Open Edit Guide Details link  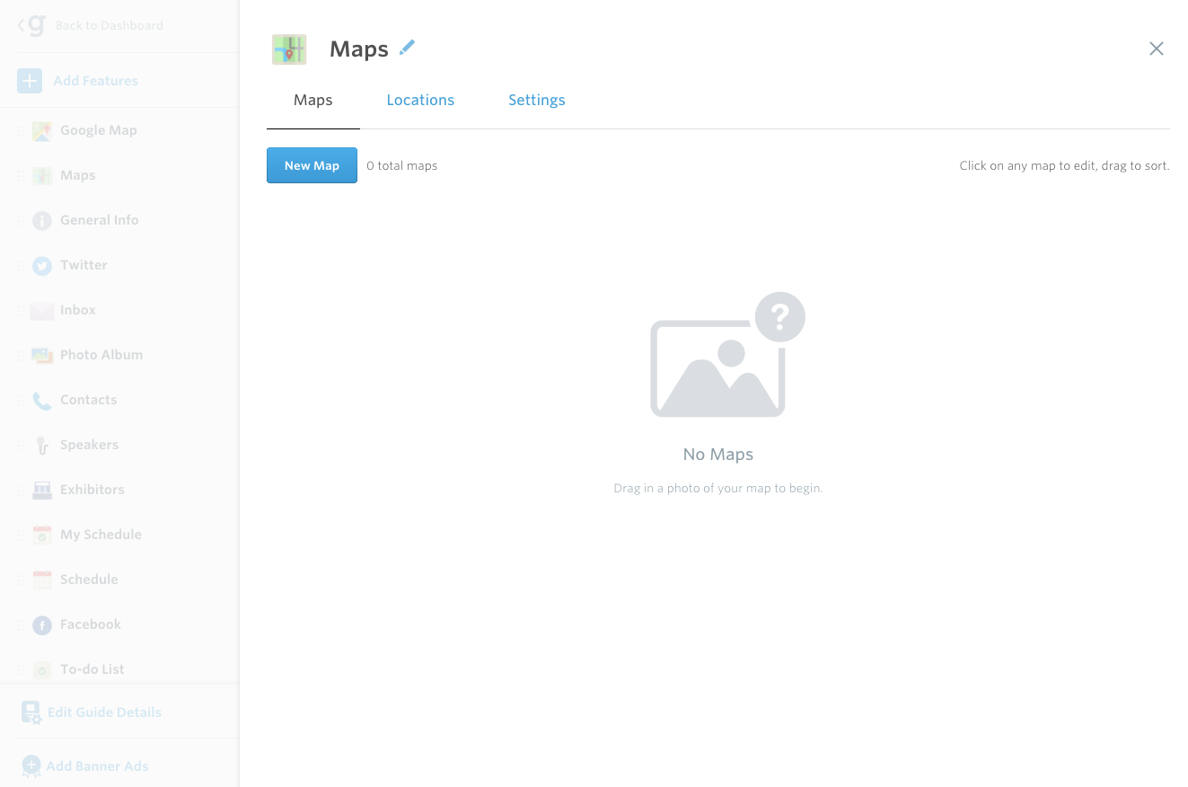104,712
